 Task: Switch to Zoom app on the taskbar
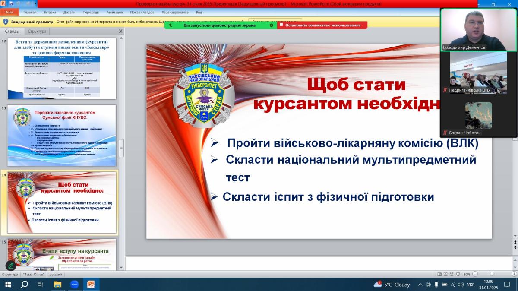tap(74, 285)
